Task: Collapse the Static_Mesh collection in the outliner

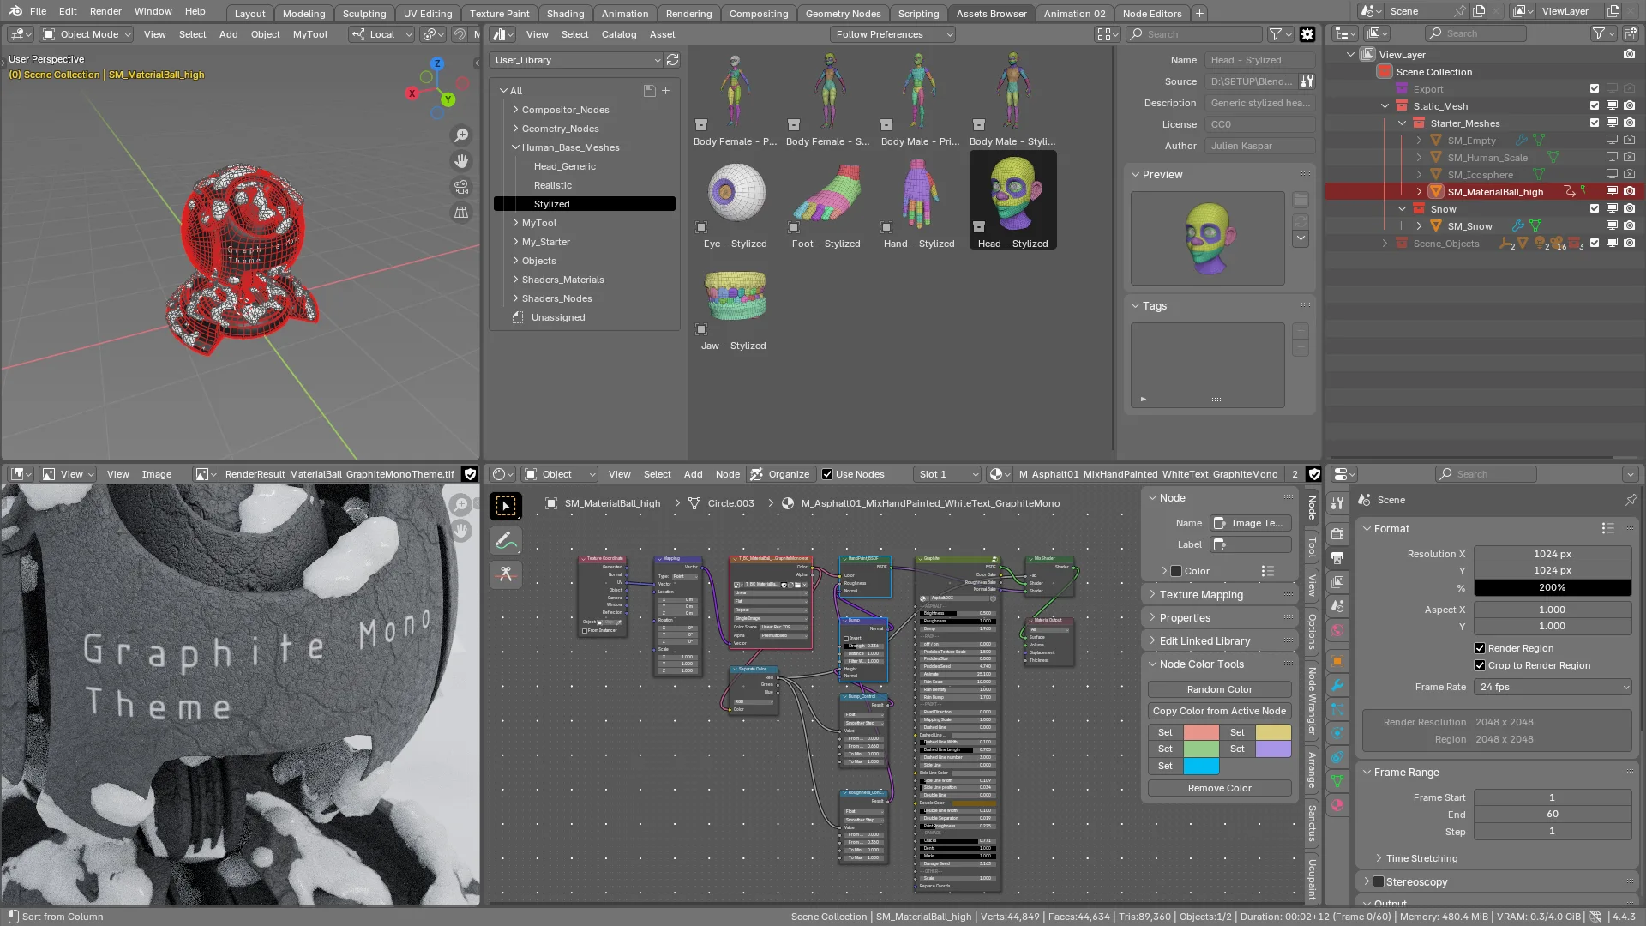Action: tap(1385, 106)
